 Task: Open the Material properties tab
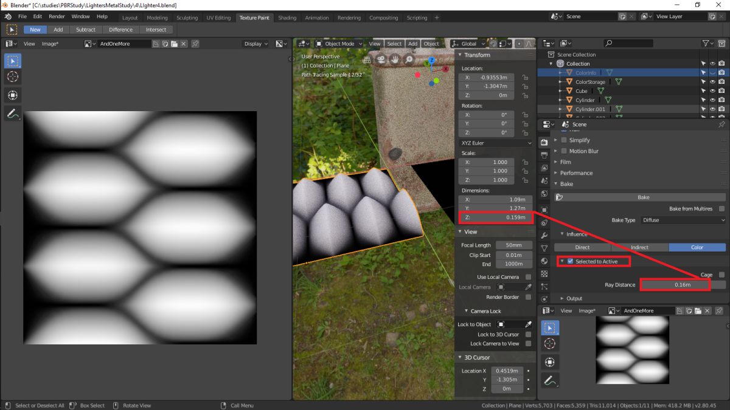[544, 261]
